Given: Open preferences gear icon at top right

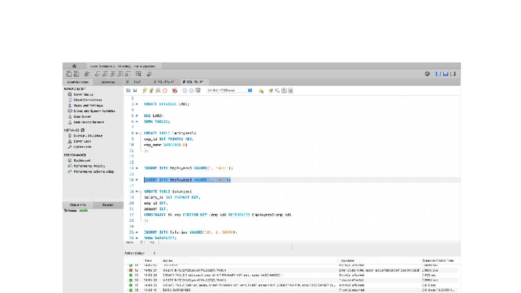Looking at the screenshot, I should tap(427, 74).
